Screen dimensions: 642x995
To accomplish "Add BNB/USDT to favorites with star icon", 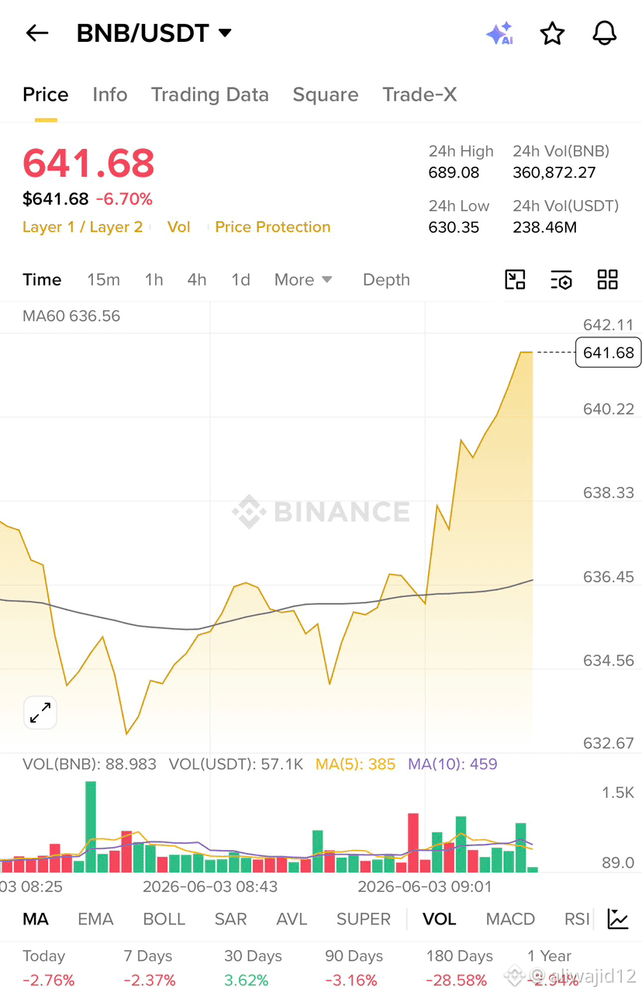I will click(552, 33).
